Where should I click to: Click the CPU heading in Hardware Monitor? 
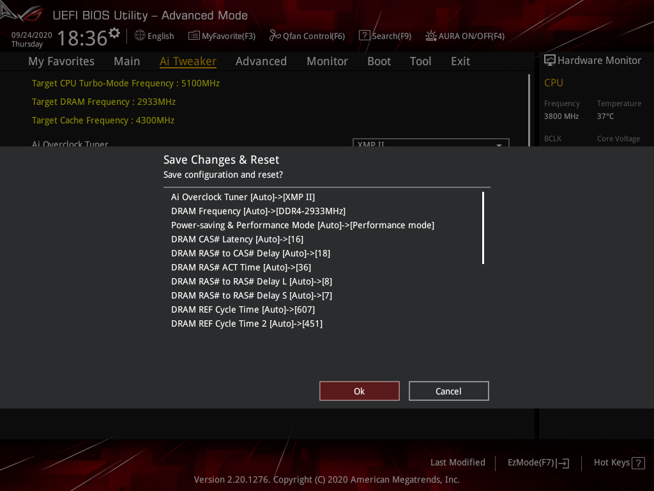(554, 83)
